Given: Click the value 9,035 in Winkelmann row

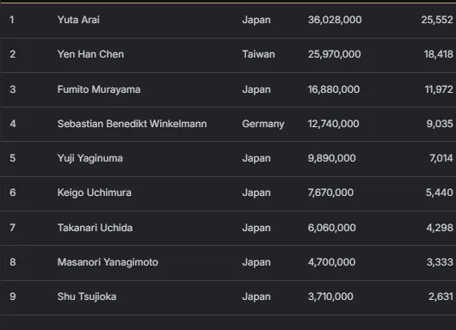Looking at the screenshot, I should tap(440, 124).
